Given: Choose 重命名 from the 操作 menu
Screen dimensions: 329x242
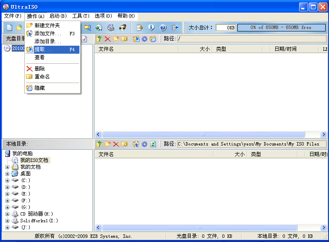Looking at the screenshot, I should 53,77.
